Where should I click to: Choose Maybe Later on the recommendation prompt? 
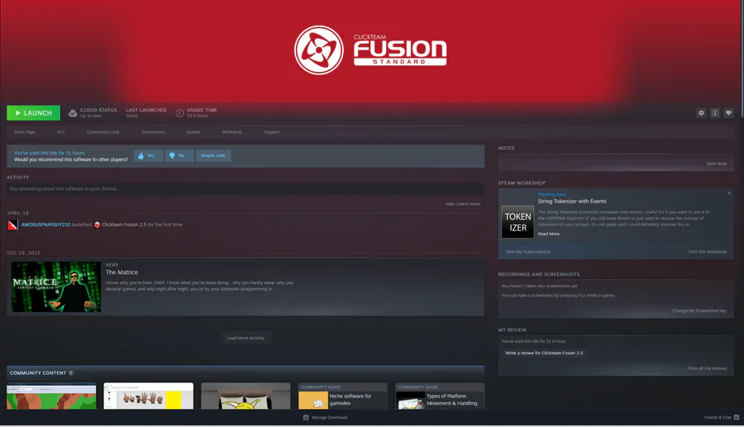(213, 155)
